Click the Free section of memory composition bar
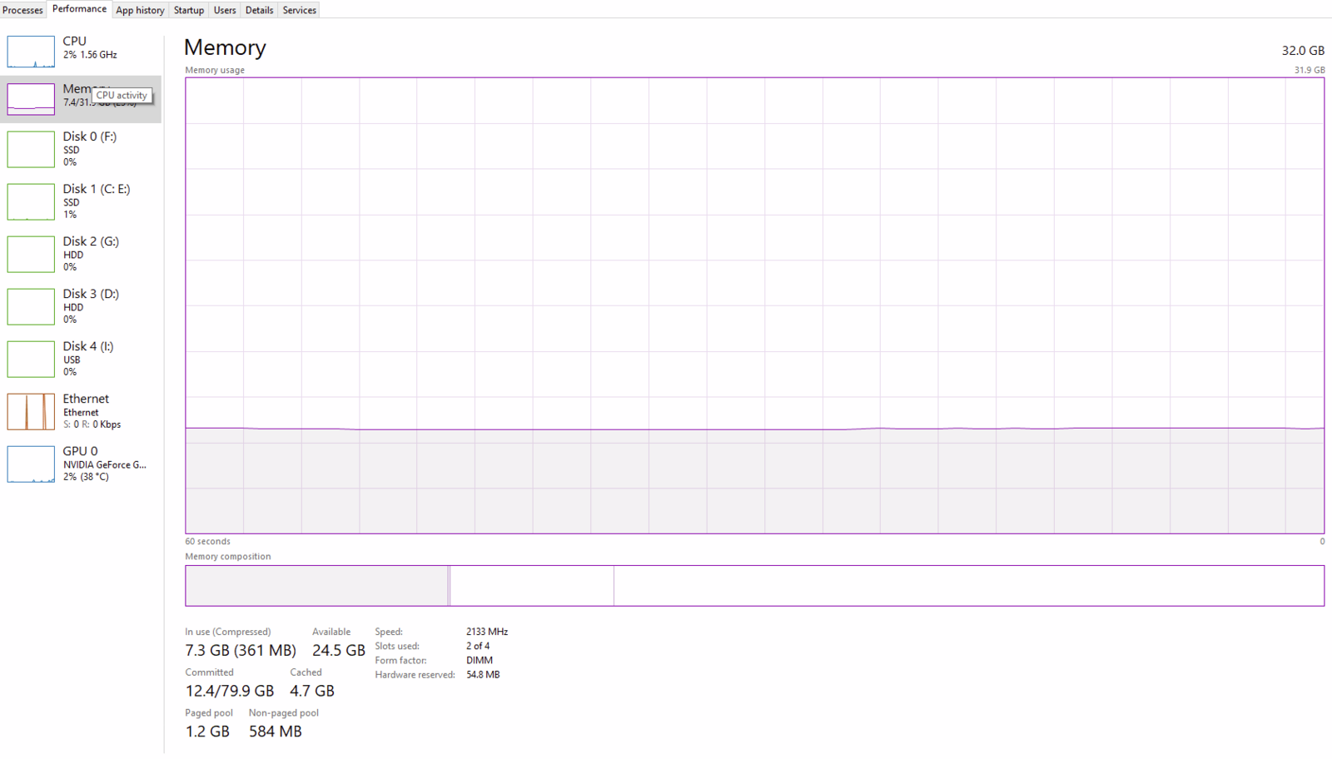 click(x=968, y=586)
